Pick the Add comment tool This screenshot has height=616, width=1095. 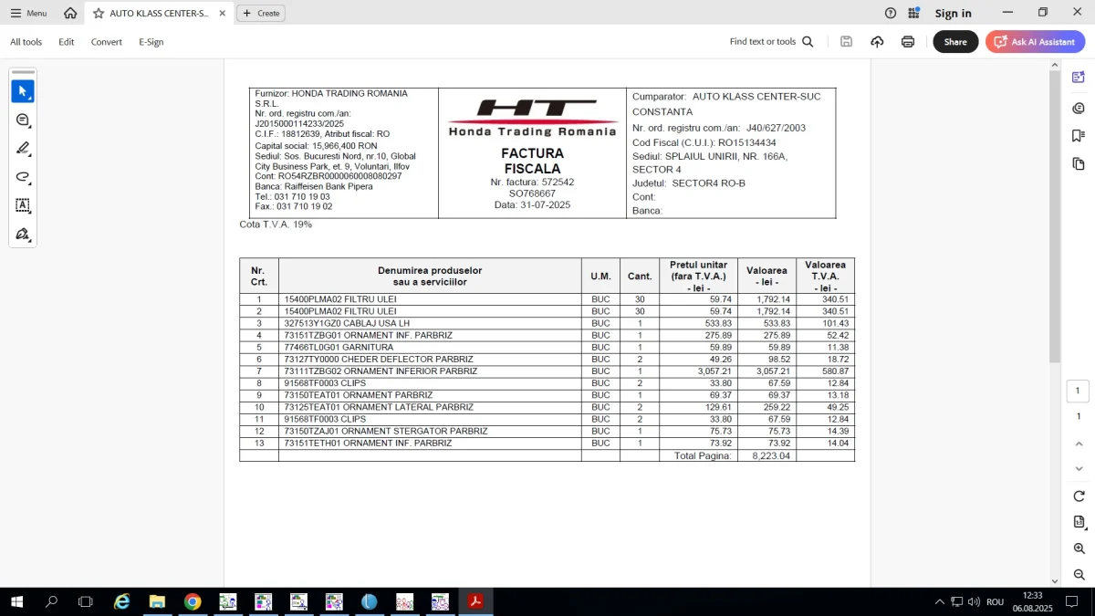click(23, 120)
